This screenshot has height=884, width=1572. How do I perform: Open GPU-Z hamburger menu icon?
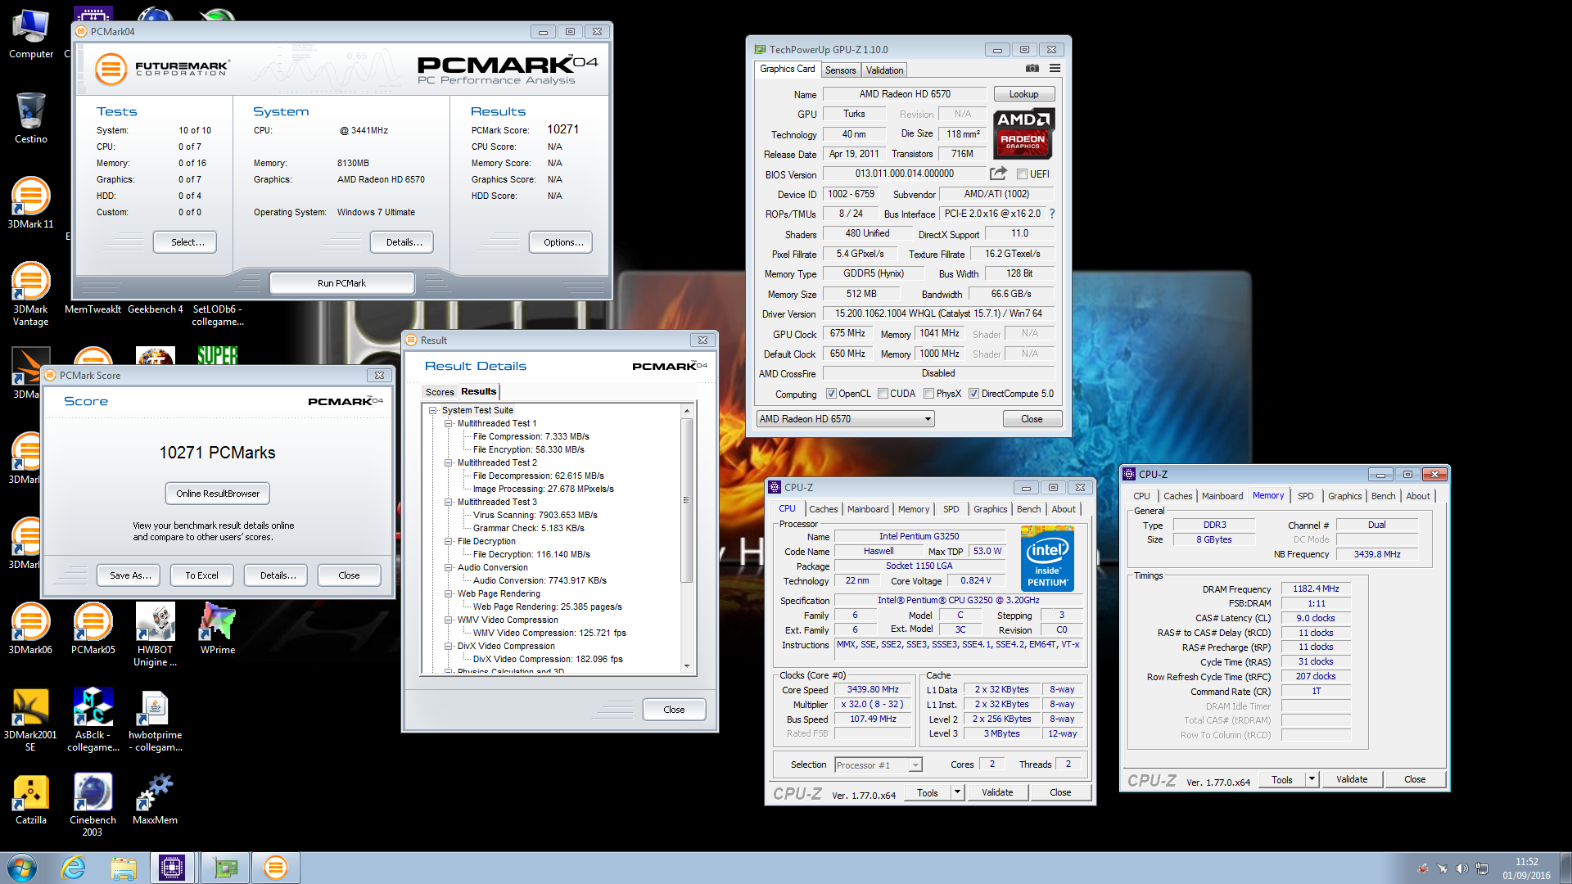(1055, 69)
